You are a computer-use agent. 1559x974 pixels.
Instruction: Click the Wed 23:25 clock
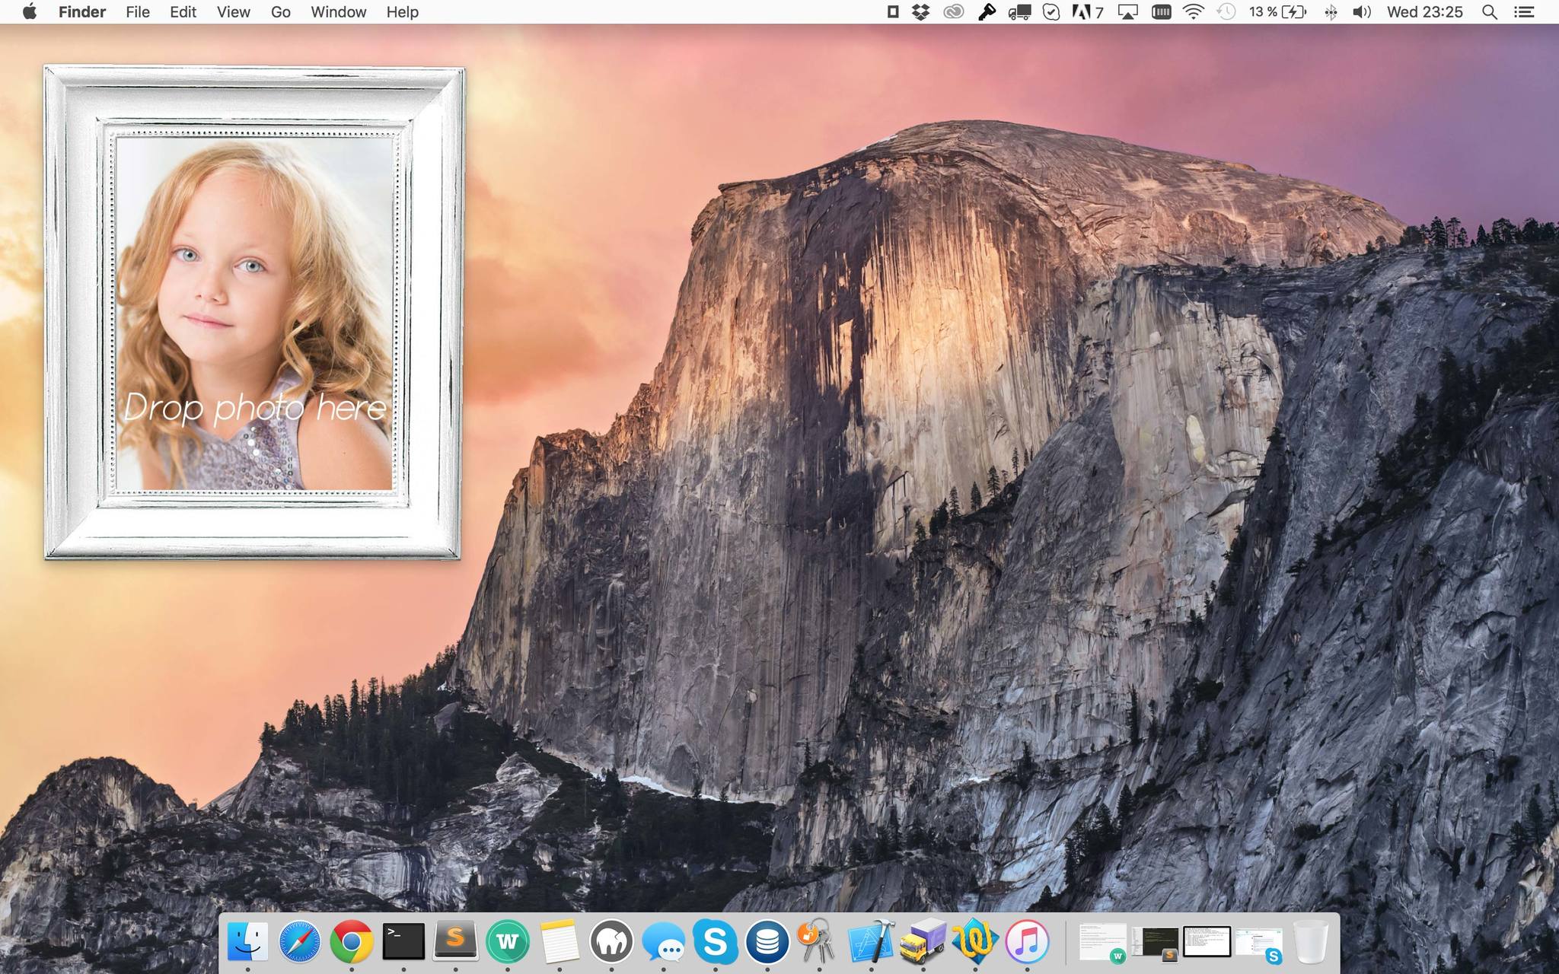click(1424, 12)
